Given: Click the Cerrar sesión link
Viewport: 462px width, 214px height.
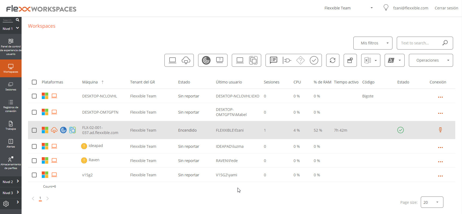Looking at the screenshot, I should 446,8.
